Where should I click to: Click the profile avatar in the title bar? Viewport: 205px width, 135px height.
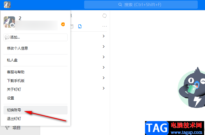point(7,5)
